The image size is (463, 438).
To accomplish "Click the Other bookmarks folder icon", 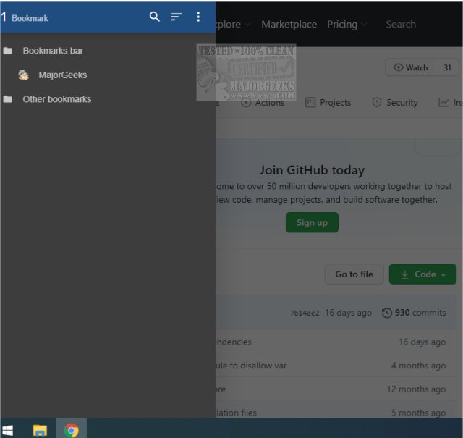I will [8, 99].
